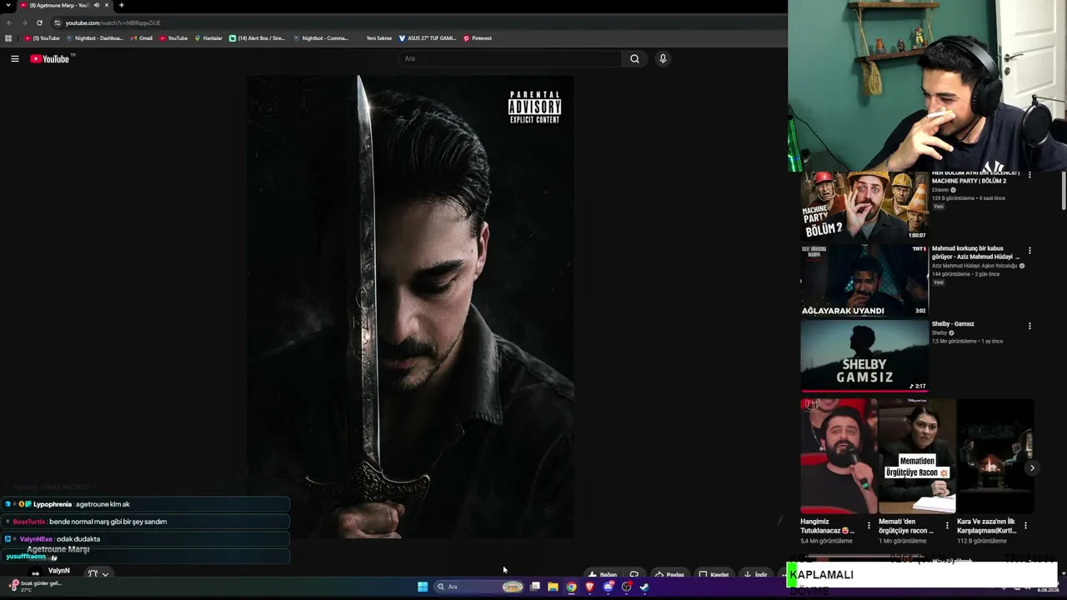This screenshot has width=1067, height=600.
Task: Click the video player album artwork
Action: coord(410,307)
